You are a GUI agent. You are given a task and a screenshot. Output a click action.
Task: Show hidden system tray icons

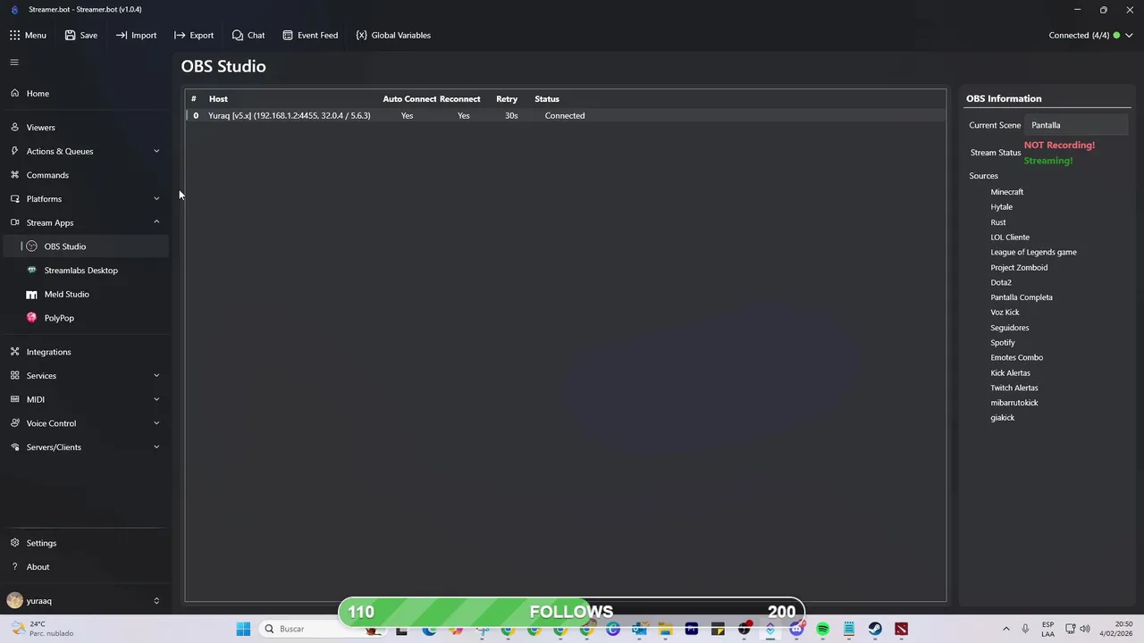coord(1005,629)
